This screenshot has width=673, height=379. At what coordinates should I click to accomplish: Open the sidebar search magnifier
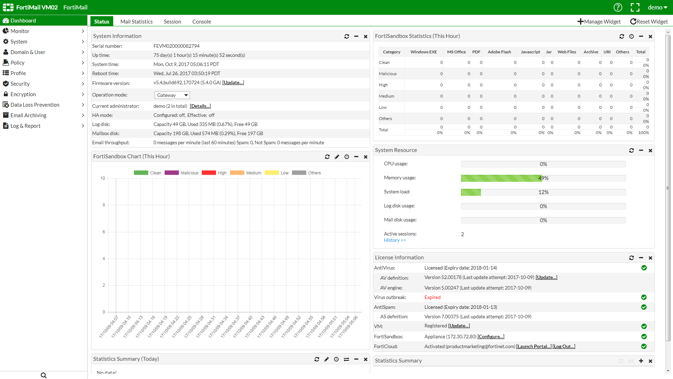pyautogui.click(x=43, y=375)
